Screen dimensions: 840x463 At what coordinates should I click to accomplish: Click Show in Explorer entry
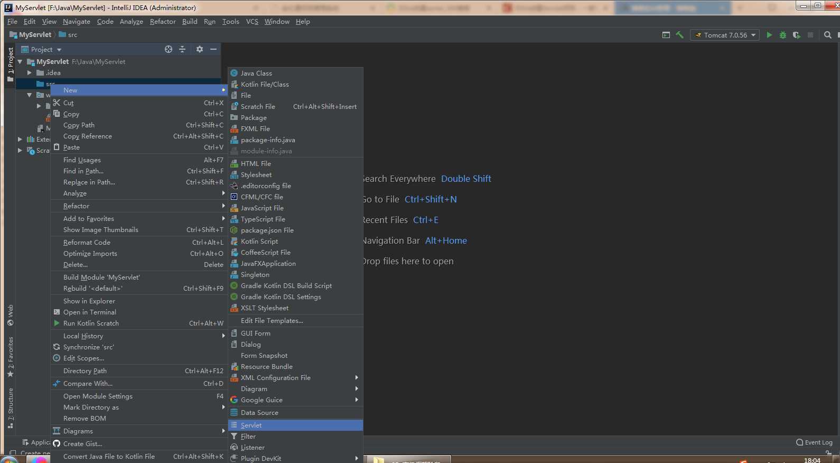tap(138, 301)
